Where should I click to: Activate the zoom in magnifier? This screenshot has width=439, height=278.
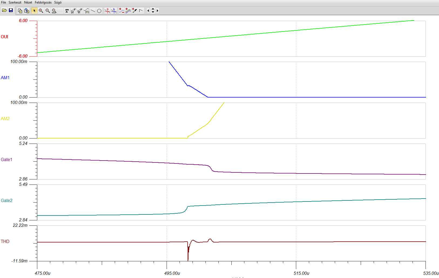click(41, 11)
